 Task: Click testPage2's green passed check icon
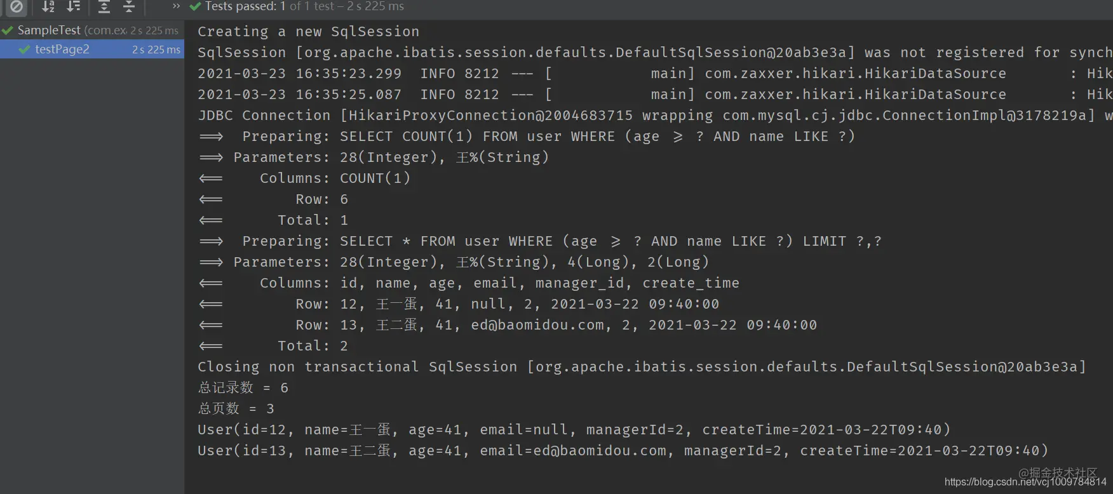(25, 50)
